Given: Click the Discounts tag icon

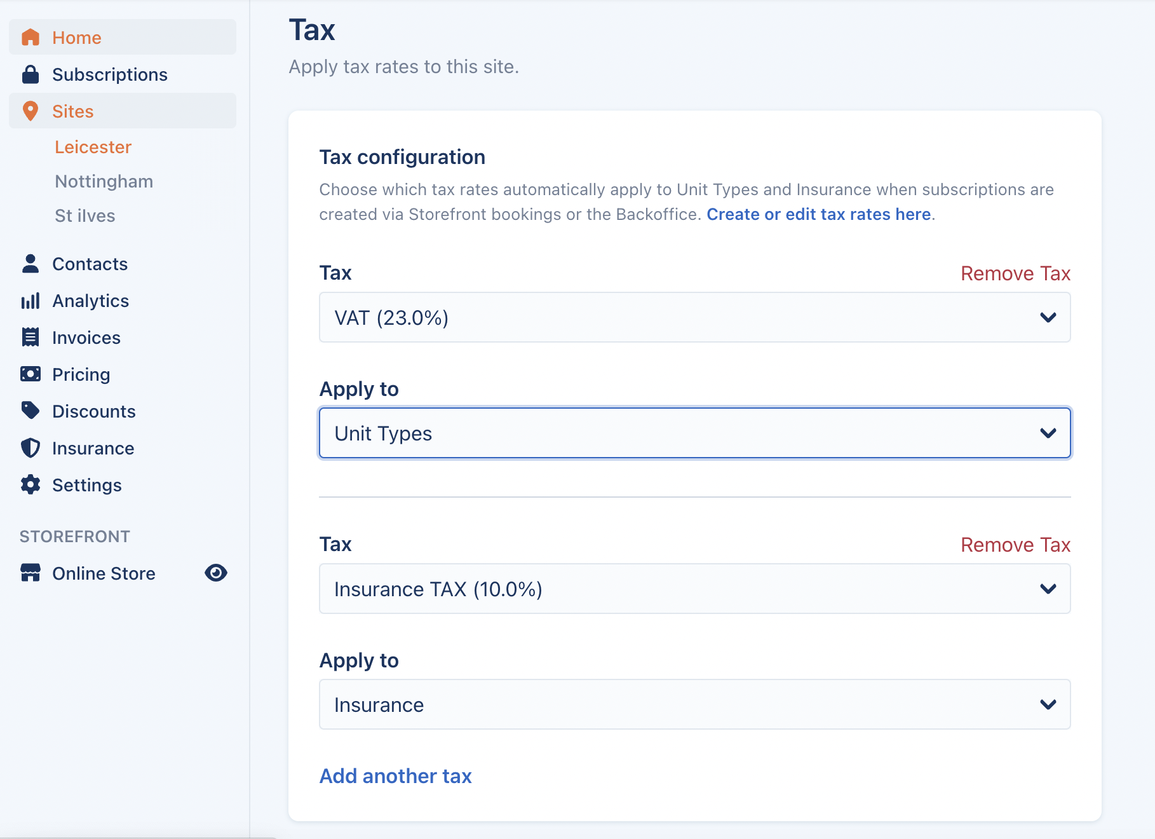Looking at the screenshot, I should pyautogui.click(x=30, y=411).
